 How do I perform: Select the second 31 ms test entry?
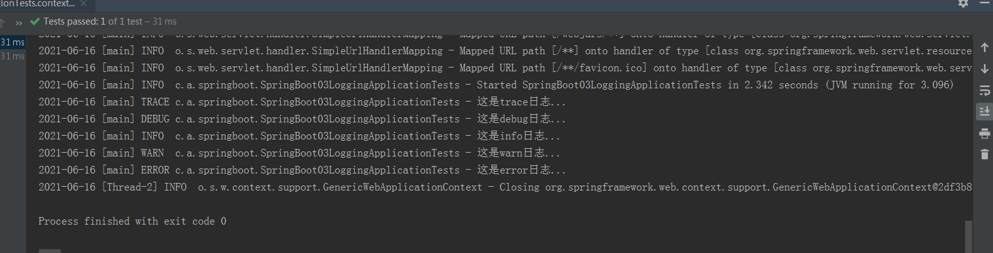[x=13, y=56]
